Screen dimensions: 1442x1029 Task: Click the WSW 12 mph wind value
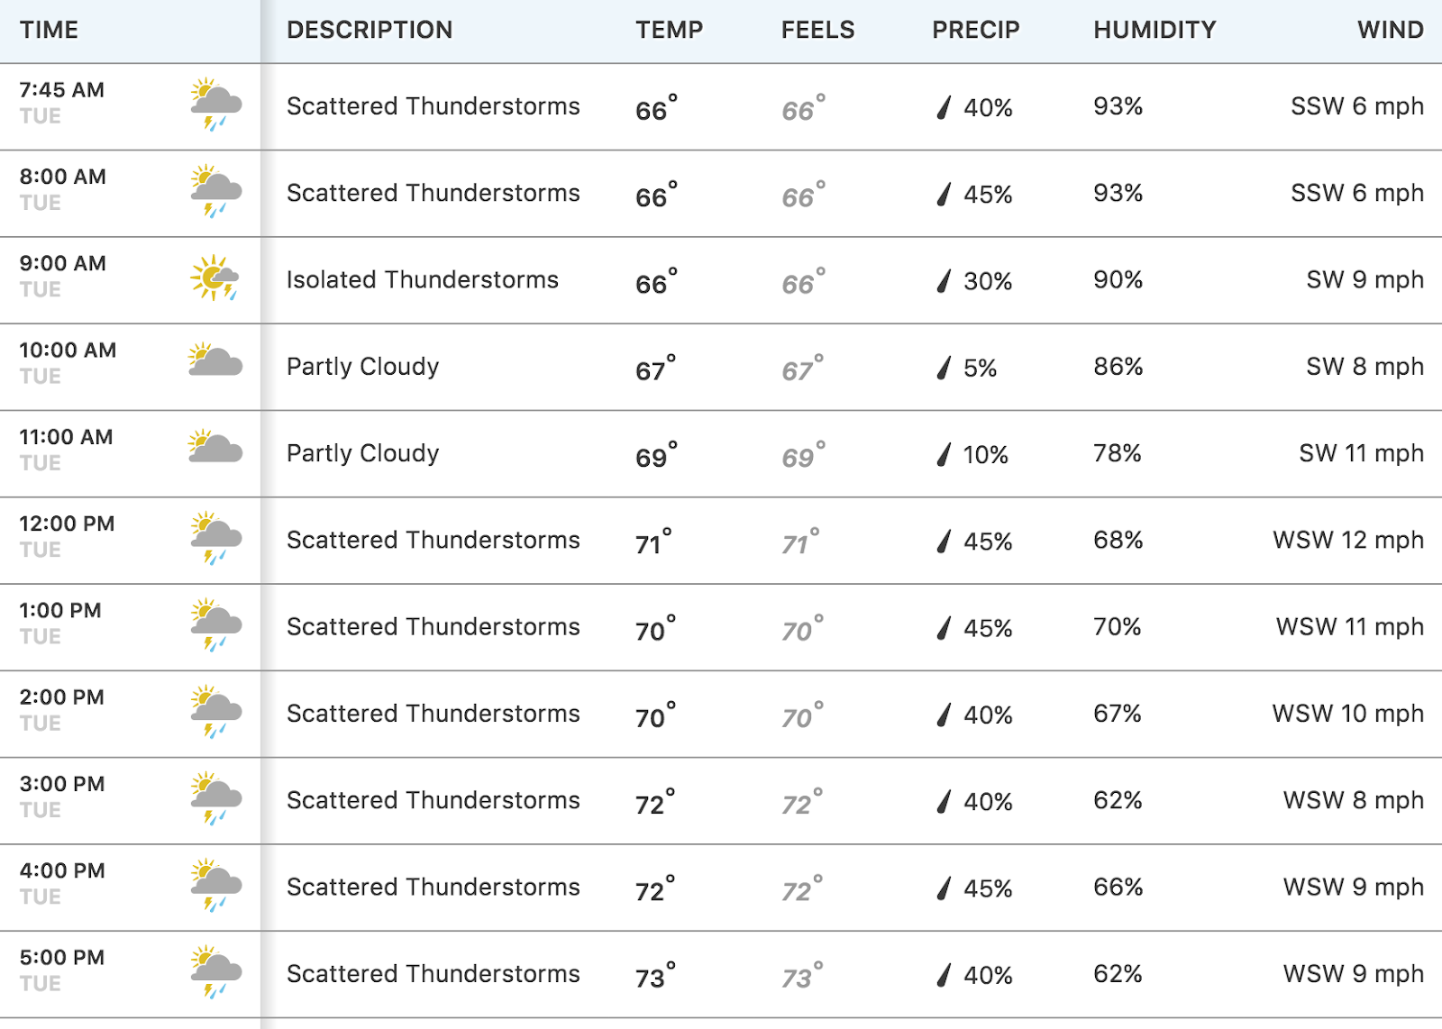click(1347, 541)
